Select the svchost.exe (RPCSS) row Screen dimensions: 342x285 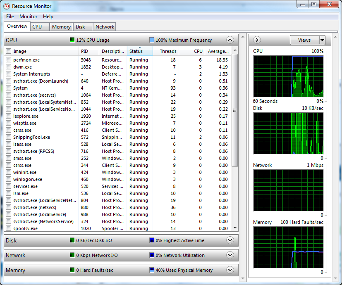118,151
